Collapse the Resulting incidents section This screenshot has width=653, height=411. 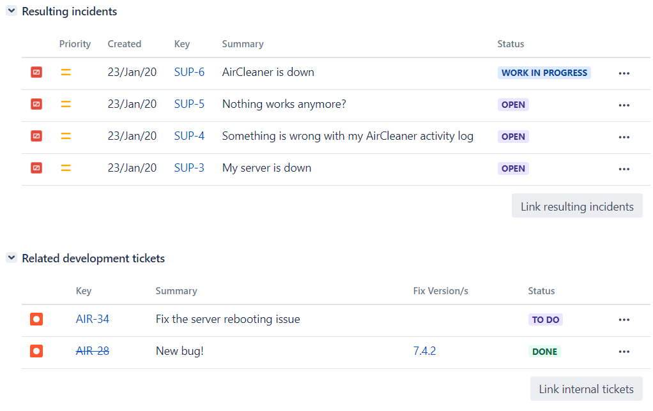coord(12,11)
